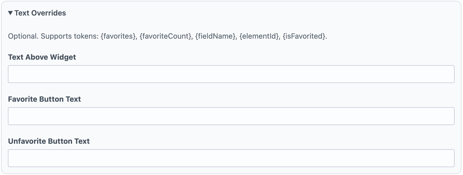Click the Favorite Button Text label

[44, 99]
